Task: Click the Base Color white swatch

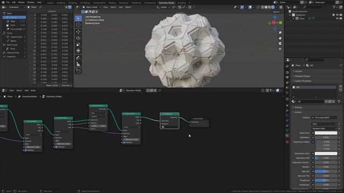Action: (x=326, y=133)
